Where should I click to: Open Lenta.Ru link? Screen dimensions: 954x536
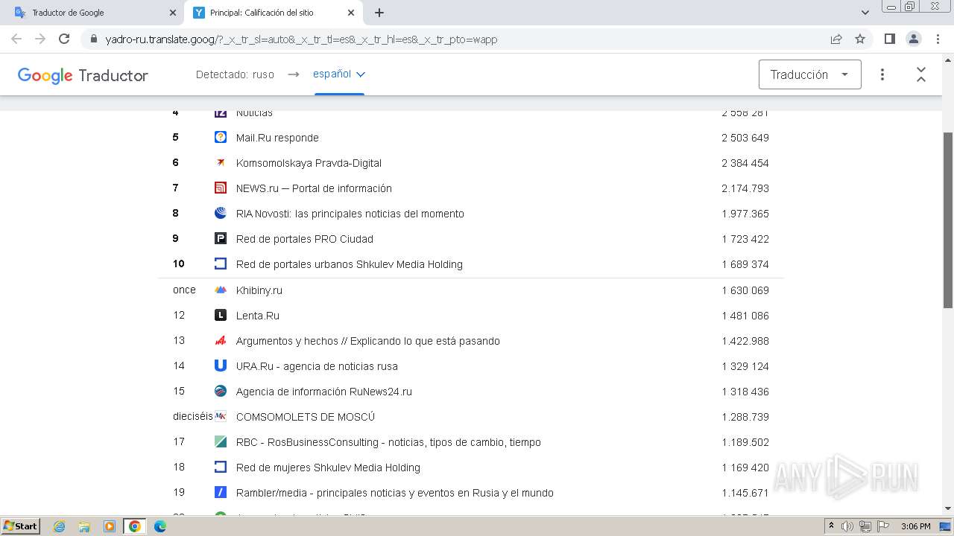(258, 316)
